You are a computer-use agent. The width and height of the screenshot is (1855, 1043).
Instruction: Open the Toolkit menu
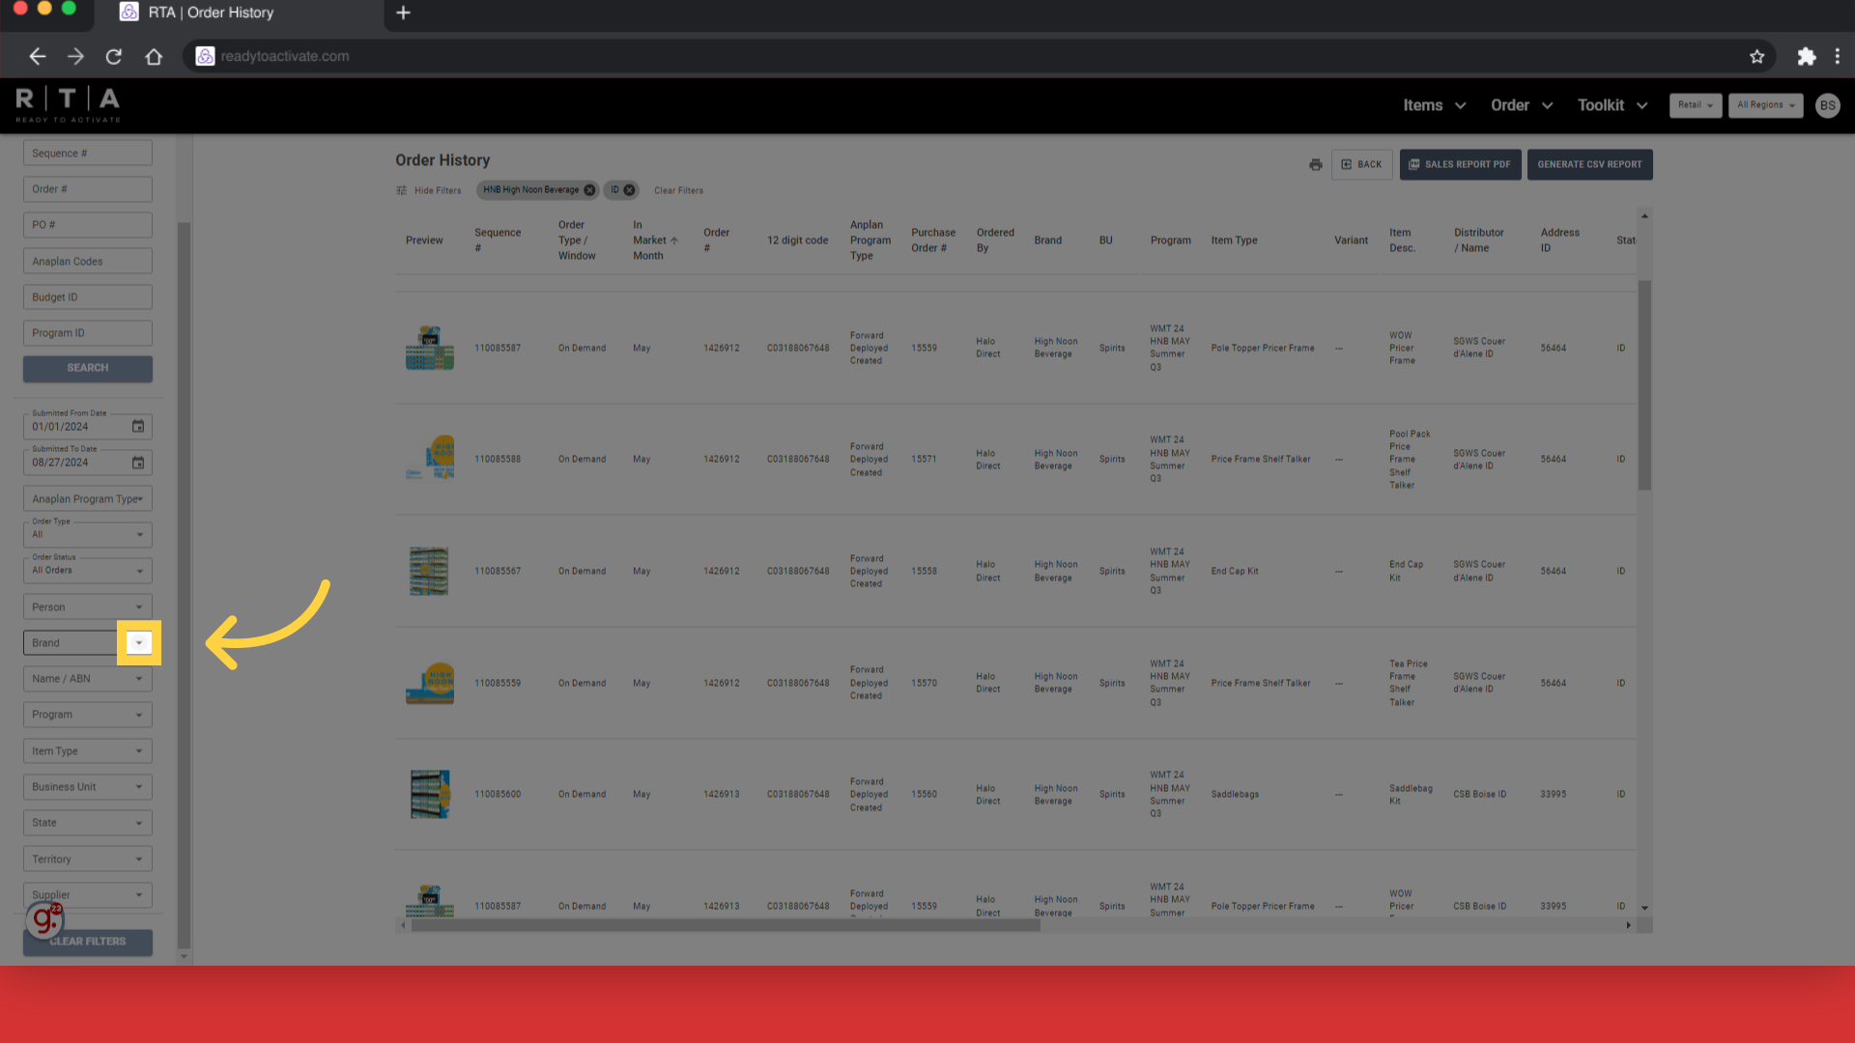(1612, 105)
